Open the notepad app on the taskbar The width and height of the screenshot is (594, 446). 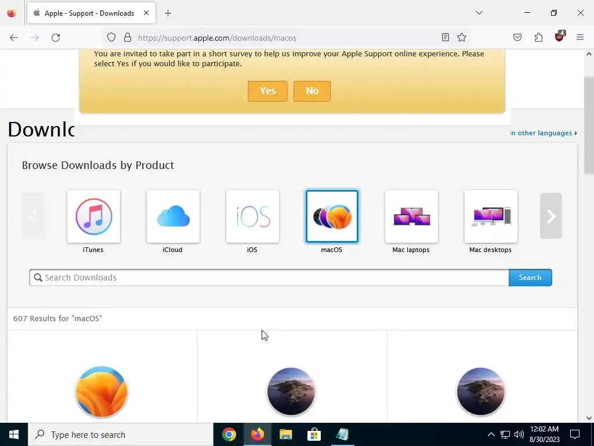pyautogui.click(x=342, y=434)
